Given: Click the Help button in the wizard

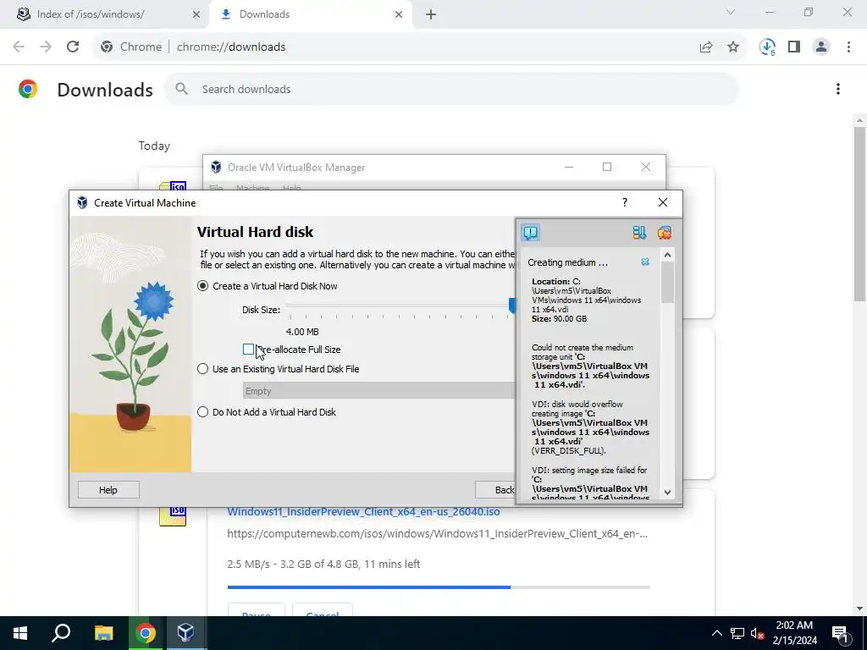Looking at the screenshot, I should (x=108, y=490).
